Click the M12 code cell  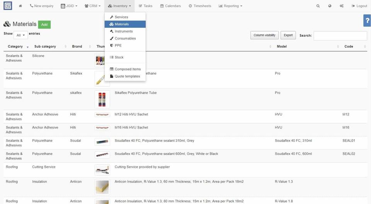coord(345,114)
